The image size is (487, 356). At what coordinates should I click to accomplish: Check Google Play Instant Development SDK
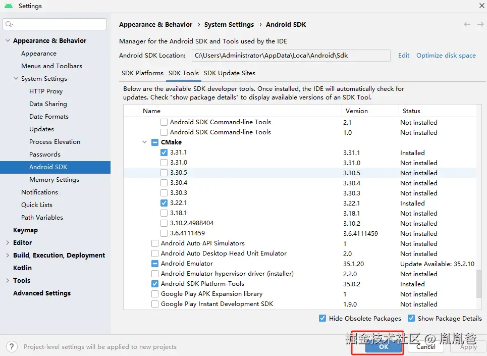tap(154, 304)
